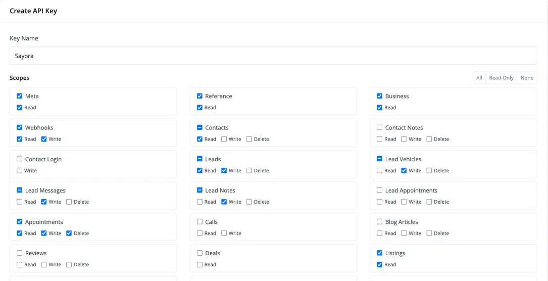
Task: Toggle the Lead Vehicles scope checkbox
Action: pyautogui.click(x=379, y=159)
